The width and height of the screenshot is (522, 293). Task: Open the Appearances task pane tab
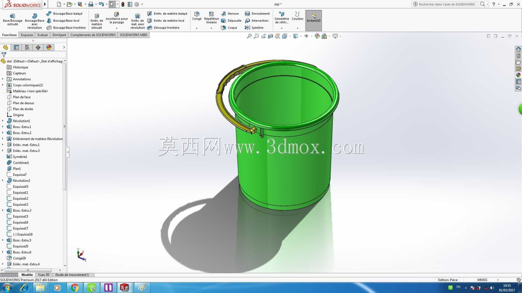tap(518, 75)
